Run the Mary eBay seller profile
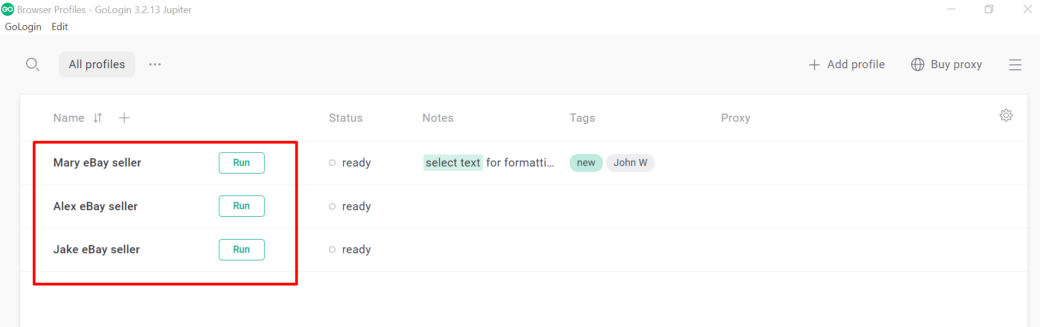 (241, 163)
